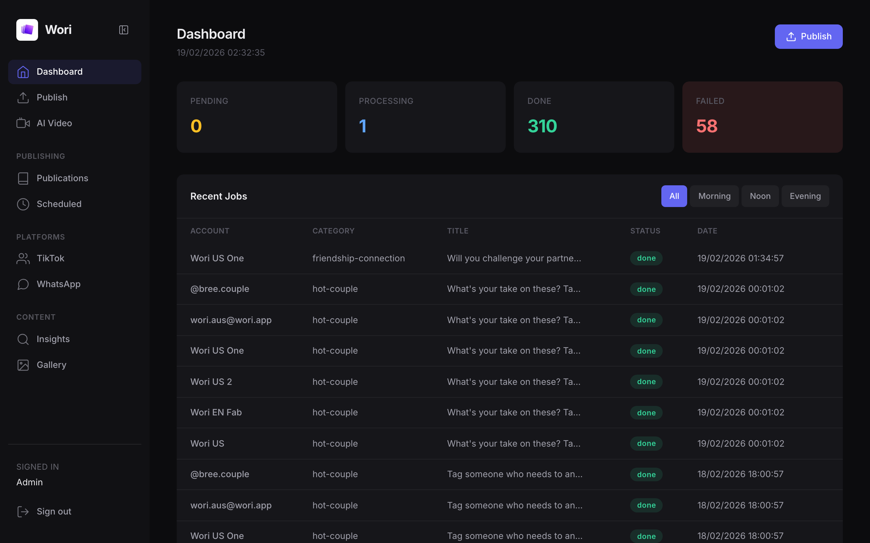The image size is (870, 543).
Task: Click the Wori app logo
Action: (x=27, y=30)
